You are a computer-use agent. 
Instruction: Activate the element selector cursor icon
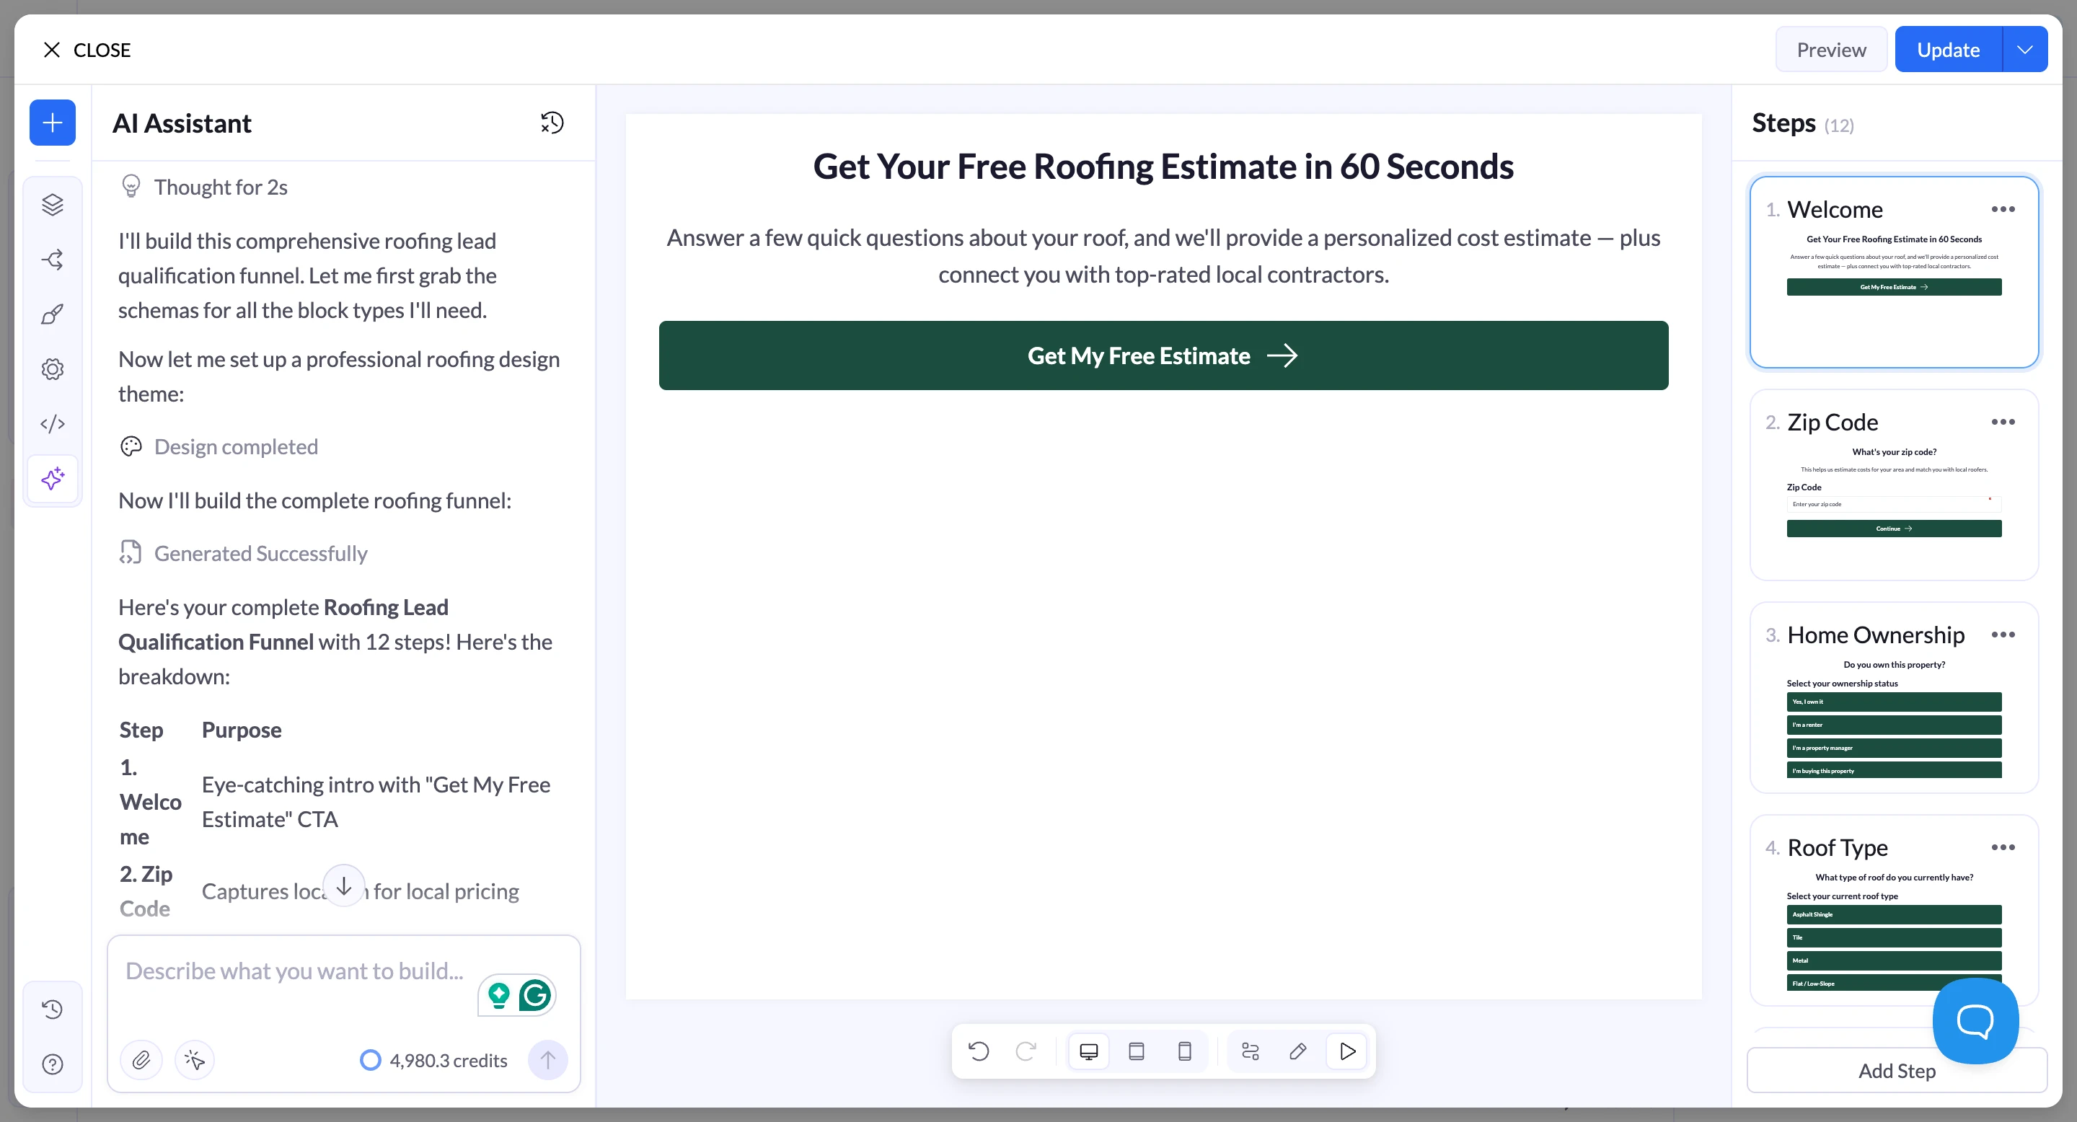point(194,1059)
